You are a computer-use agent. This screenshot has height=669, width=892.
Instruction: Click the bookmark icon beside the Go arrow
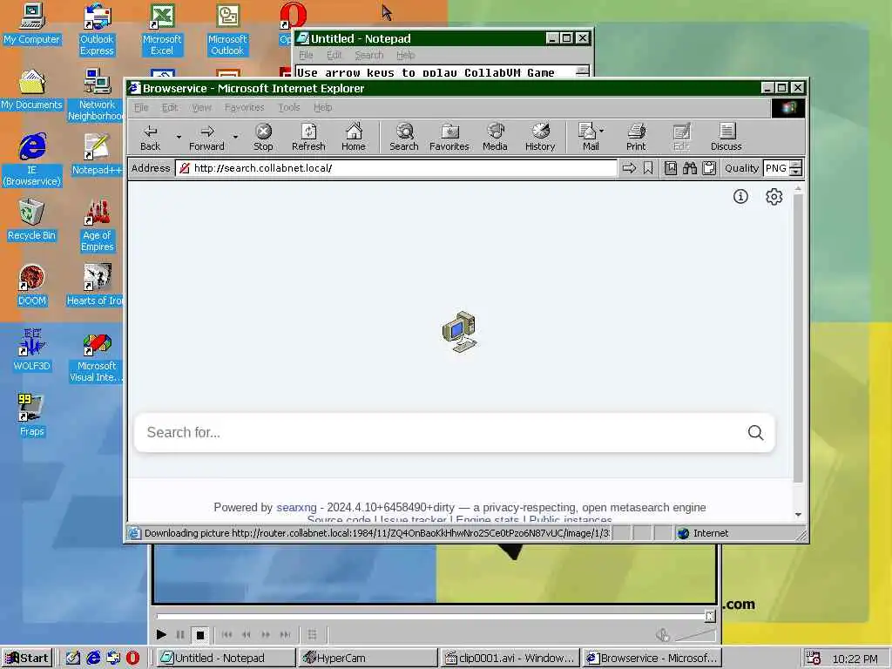pyautogui.click(x=648, y=168)
